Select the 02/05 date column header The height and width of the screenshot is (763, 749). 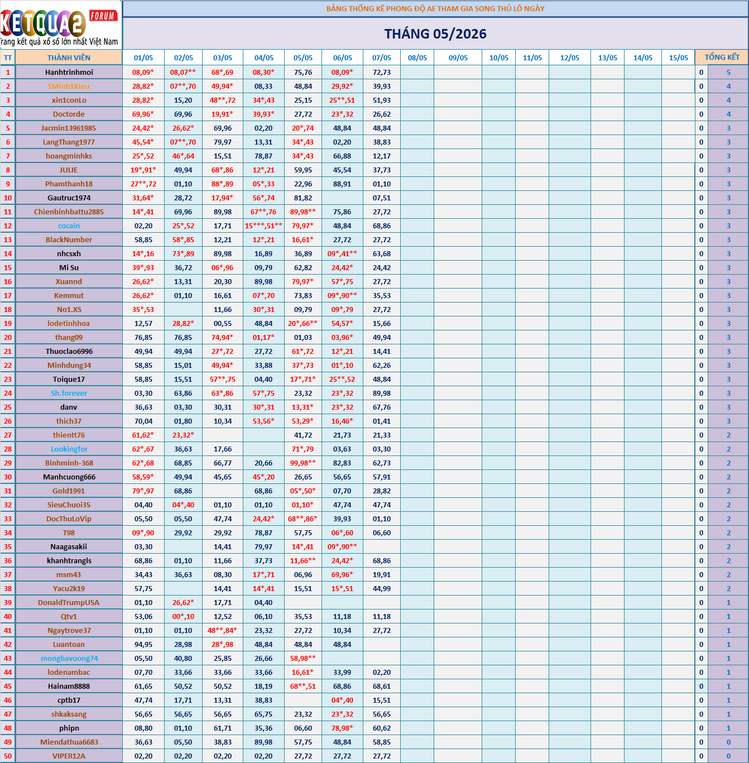coord(183,57)
